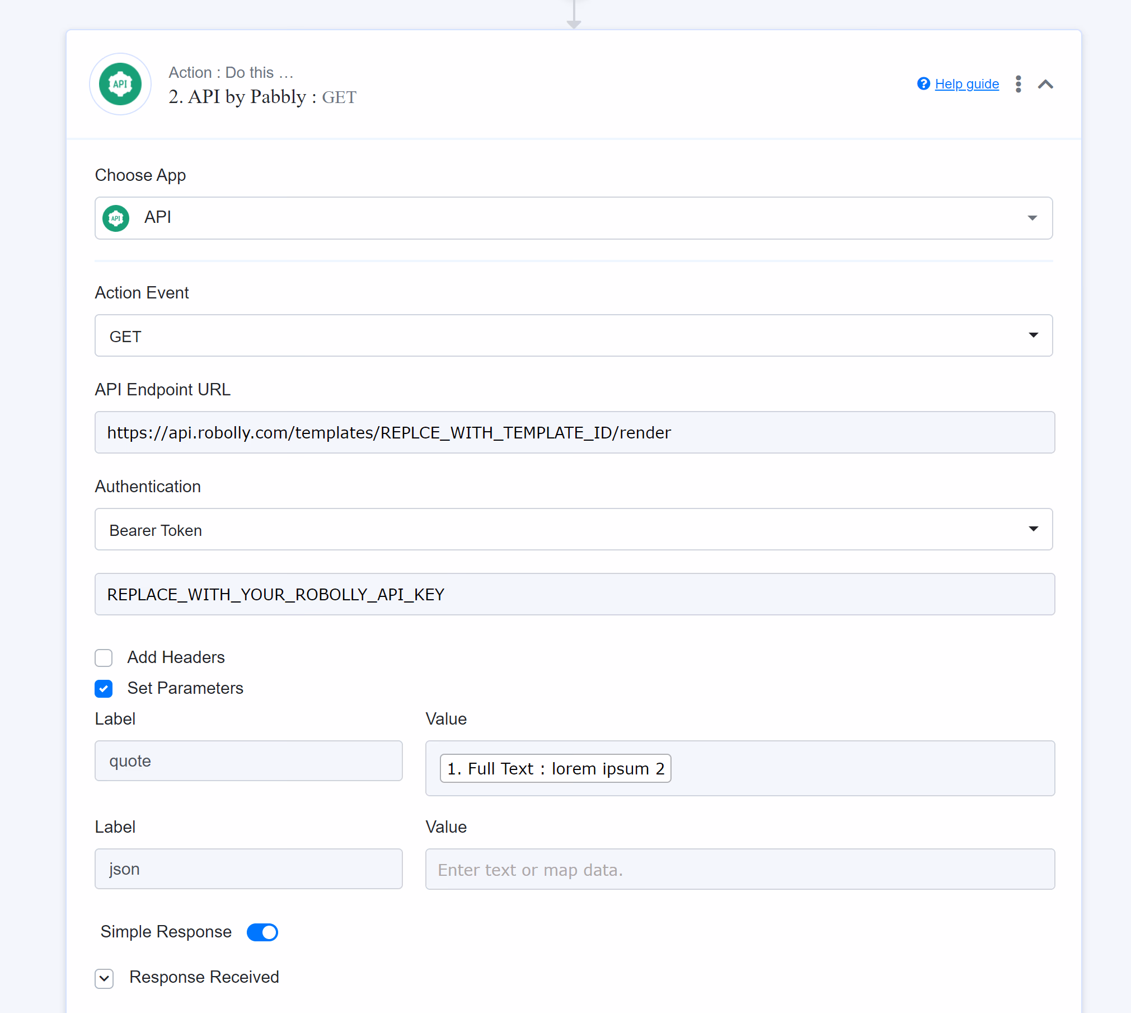Open the Authentication Bearer Token dropdown
The width and height of the screenshot is (1131, 1013).
tap(574, 529)
